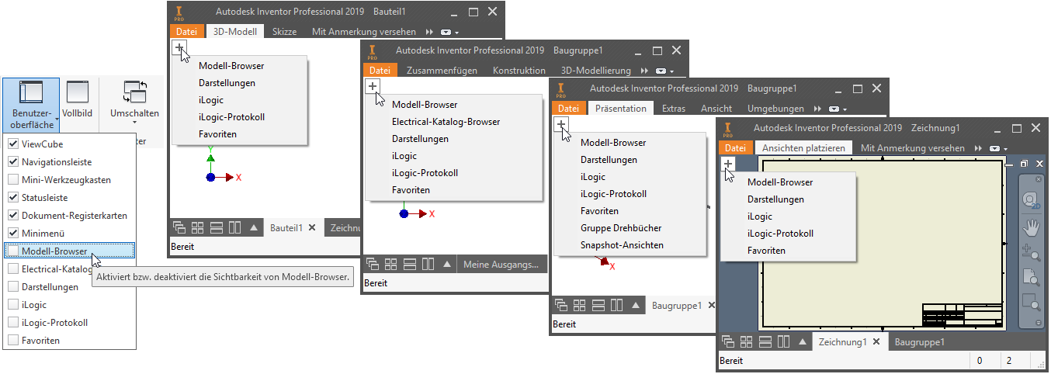The width and height of the screenshot is (1051, 374).
Task: Click the Umschalten window switch icon
Action: tap(135, 92)
